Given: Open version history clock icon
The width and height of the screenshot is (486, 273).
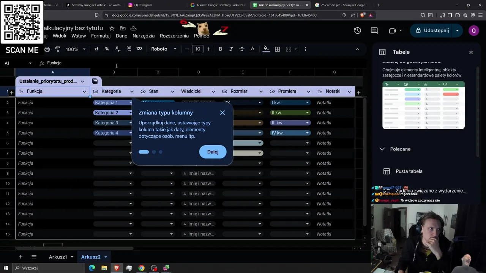Looking at the screenshot, I should coord(357,31).
